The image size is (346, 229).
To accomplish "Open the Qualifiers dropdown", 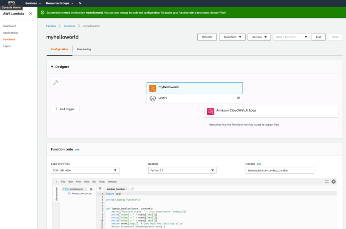I will (232, 37).
